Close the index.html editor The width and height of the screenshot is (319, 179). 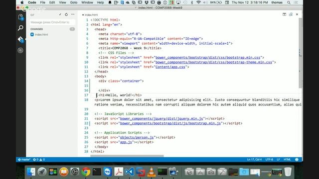297,14
